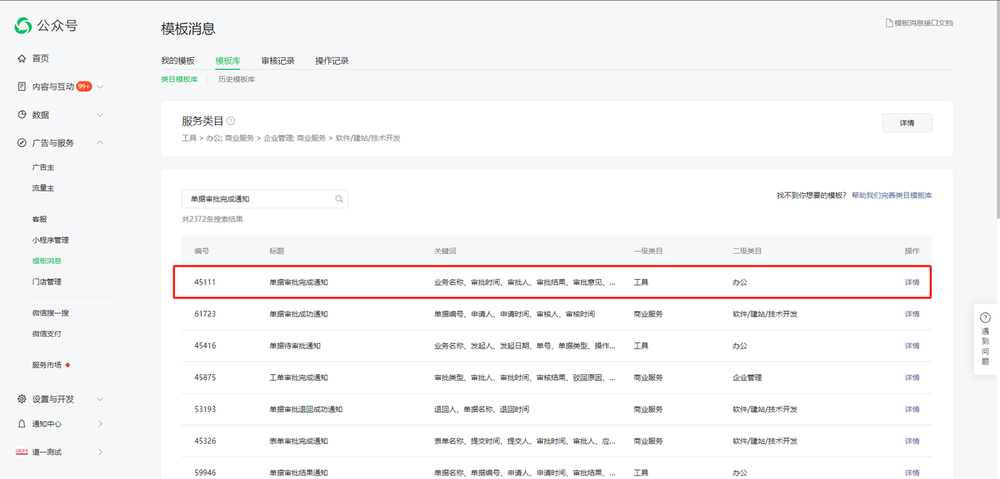Collapse the 广告与服务 section chevron
This screenshot has width=1000, height=479.
(x=100, y=143)
